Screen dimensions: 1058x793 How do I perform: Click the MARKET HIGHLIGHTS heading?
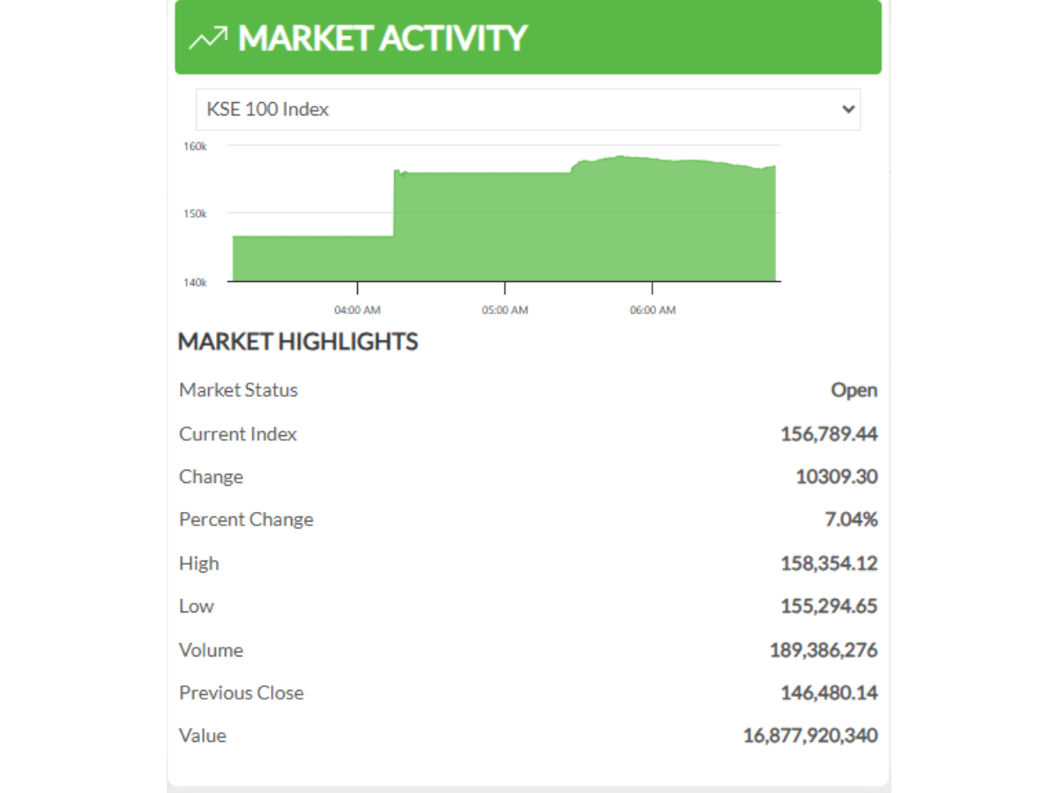click(x=298, y=342)
